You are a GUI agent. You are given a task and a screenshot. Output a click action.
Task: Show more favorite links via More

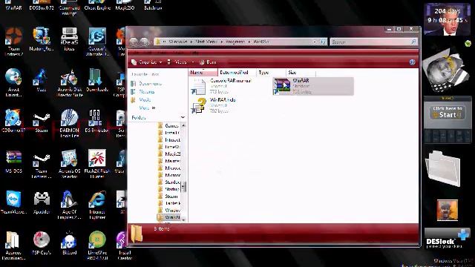pos(147,108)
